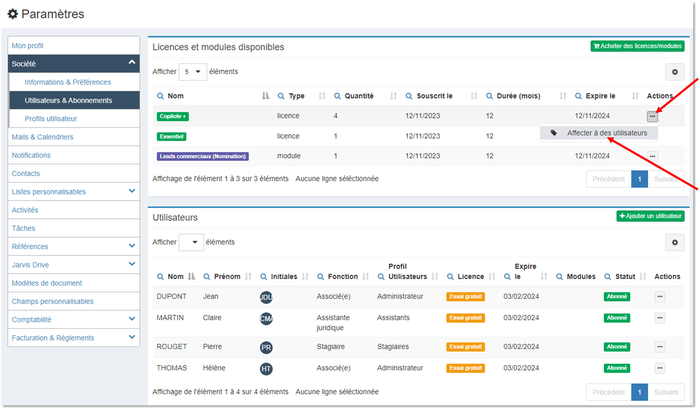
Task: Open Mails & Calendriers settings
Action: [x=74, y=137]
